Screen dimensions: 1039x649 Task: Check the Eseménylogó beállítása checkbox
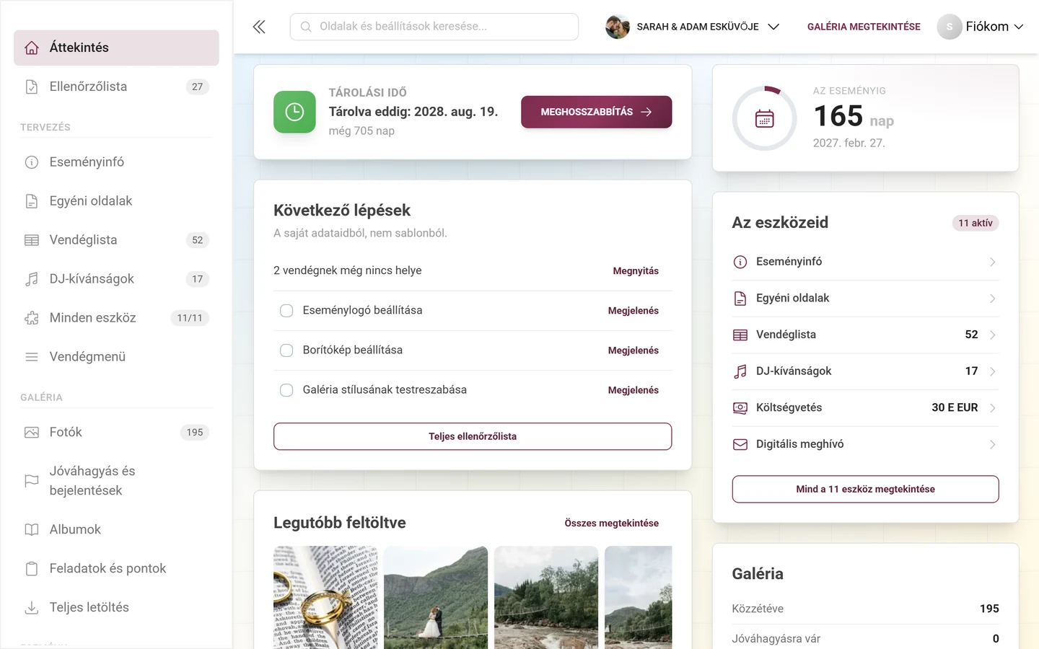[x=286, y=311]
